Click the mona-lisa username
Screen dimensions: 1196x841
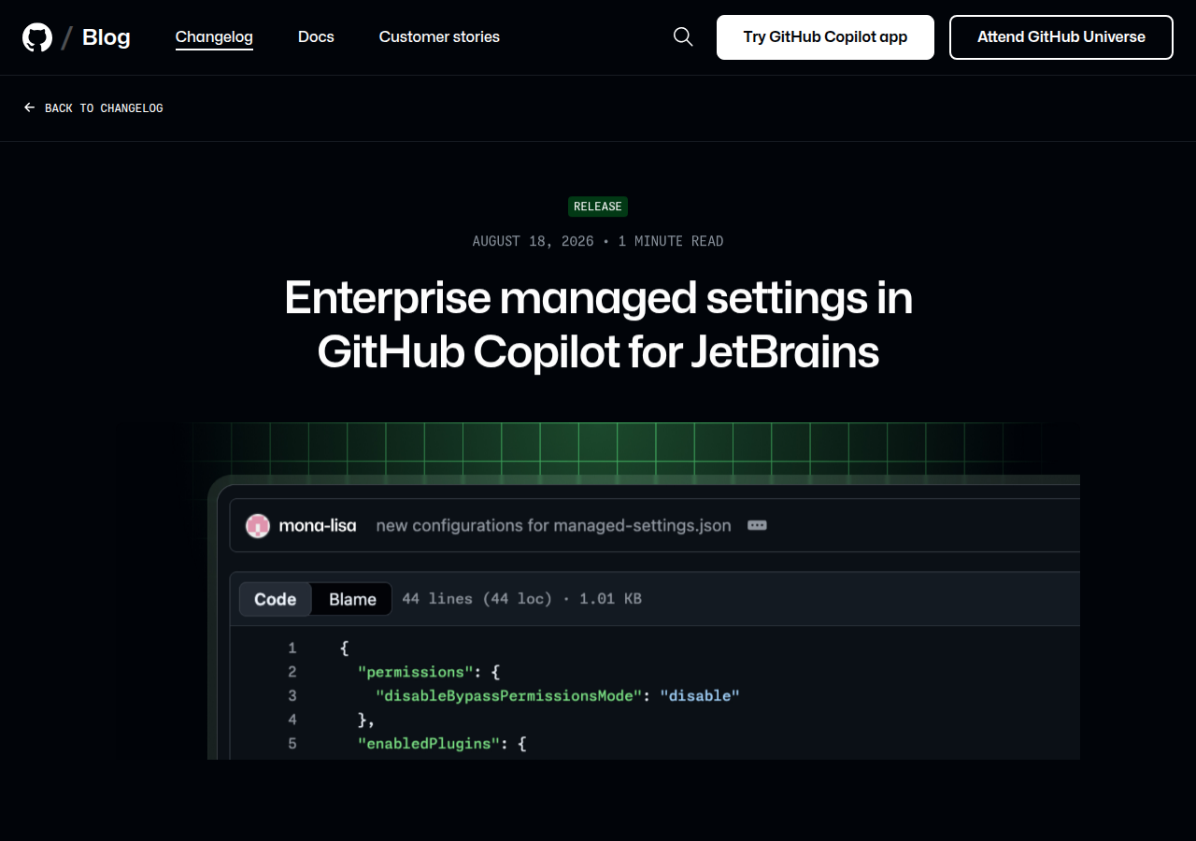point(318,525)
